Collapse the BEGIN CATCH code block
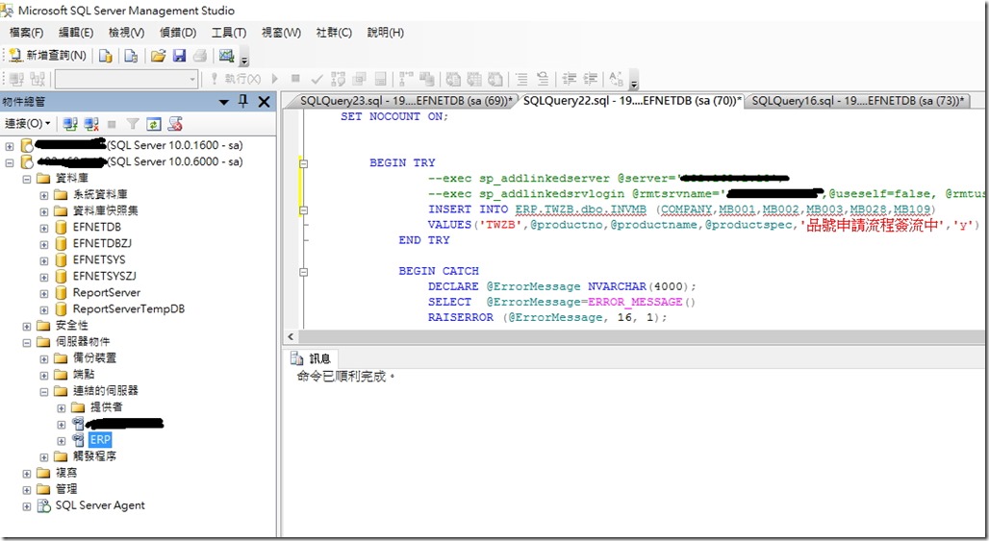This screenshot has width=989, height=541. (x=303, y=272)
